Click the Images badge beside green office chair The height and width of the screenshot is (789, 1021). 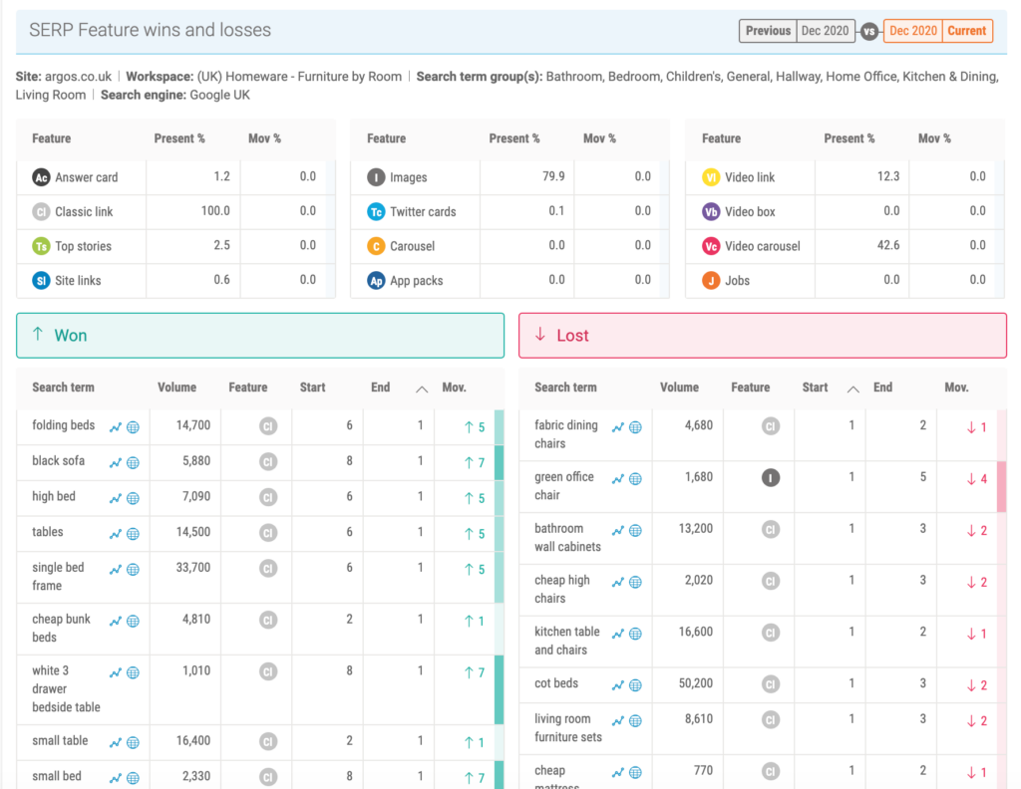click(769, 477)
